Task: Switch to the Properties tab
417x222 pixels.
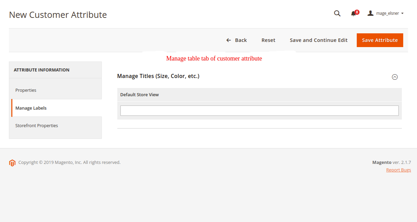Action: [26, 90]
